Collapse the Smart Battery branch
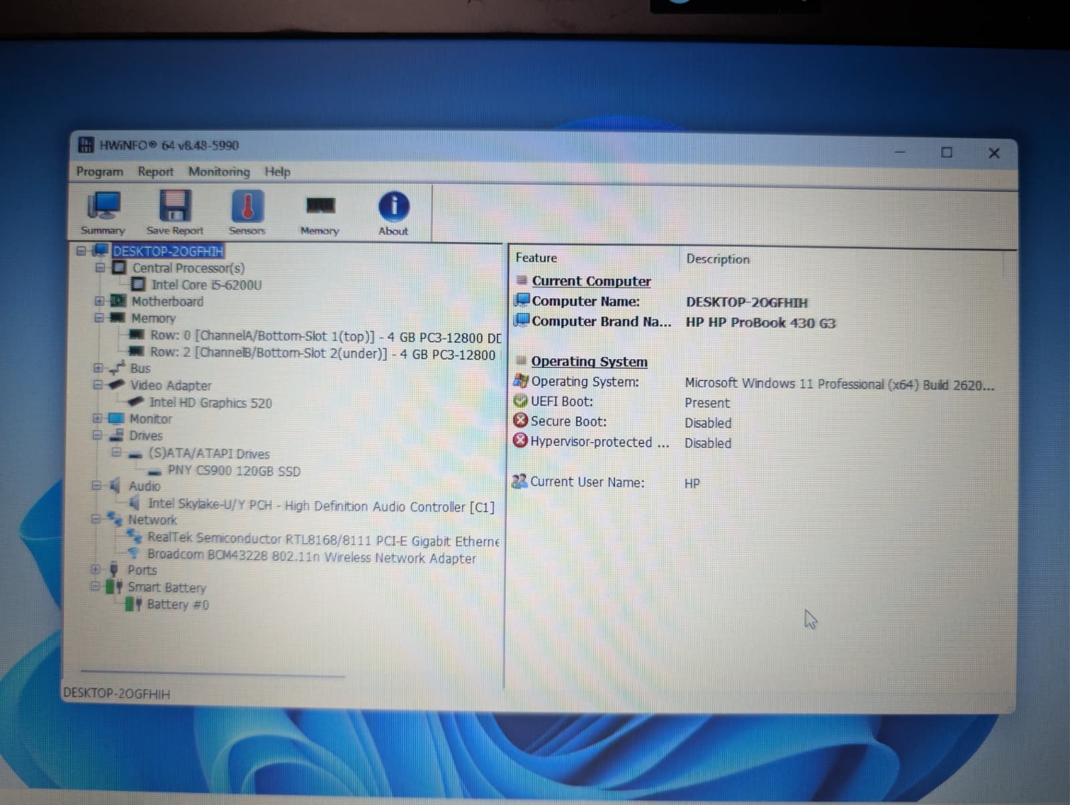 pyautogui.click(x=95, y=587)
